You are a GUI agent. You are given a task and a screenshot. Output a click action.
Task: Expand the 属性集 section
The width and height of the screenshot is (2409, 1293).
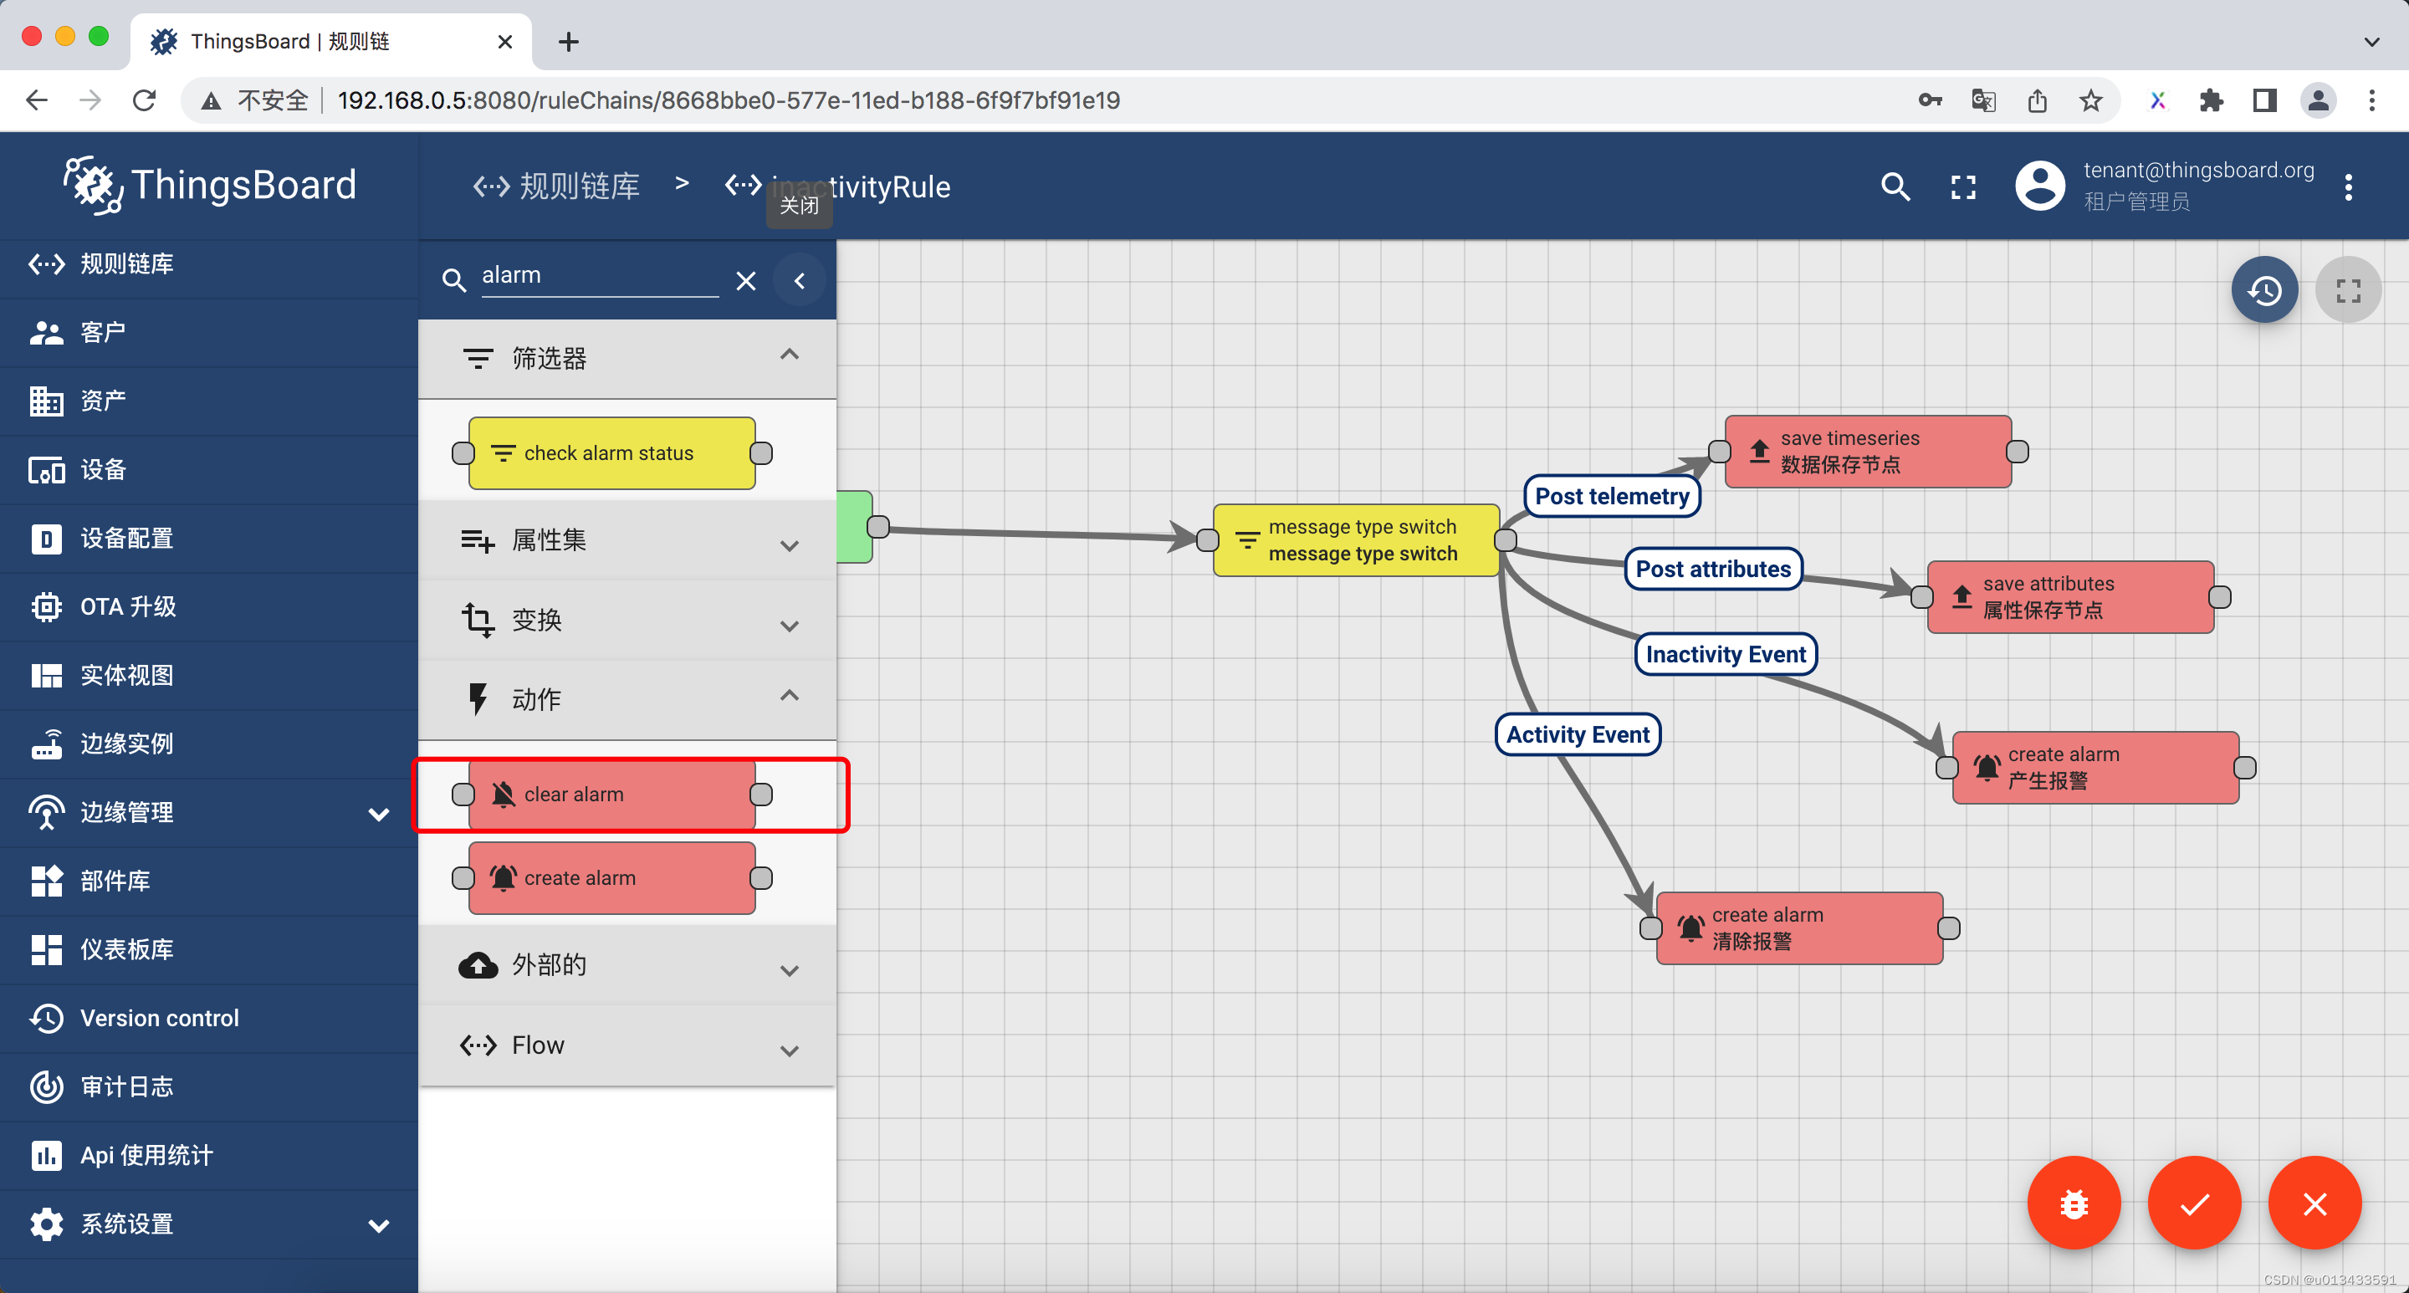click(x=627, y=540)
